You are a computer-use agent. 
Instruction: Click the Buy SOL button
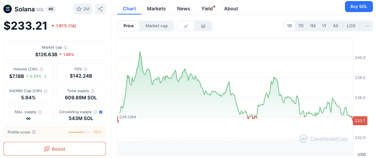[x=359, y=7]
